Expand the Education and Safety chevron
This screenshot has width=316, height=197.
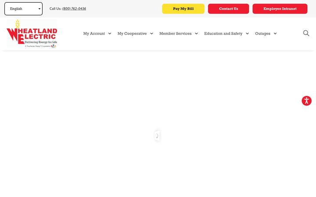[247, 34]
